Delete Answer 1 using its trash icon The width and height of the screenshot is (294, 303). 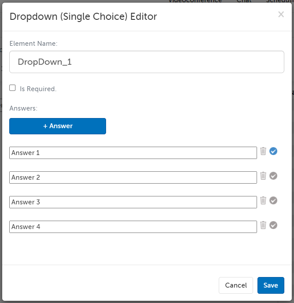click(263, 151)
